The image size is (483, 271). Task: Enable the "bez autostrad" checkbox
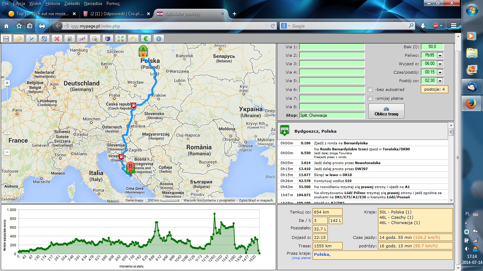coord(370,90)
